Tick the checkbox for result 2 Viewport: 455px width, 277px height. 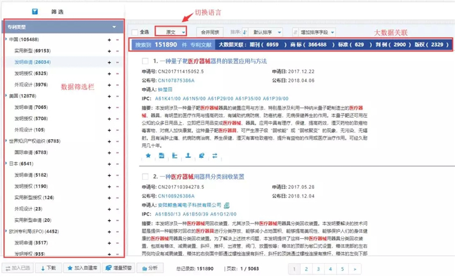click(145, 177)
